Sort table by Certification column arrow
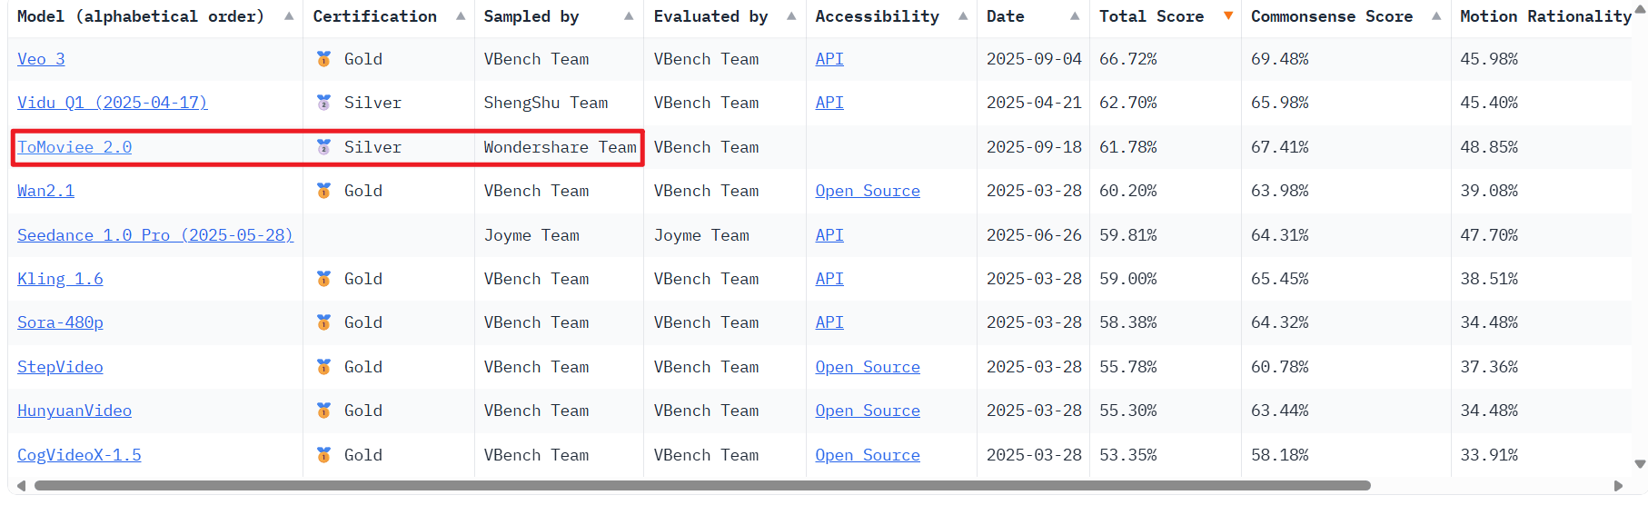This screenshot has height=505, width=1648. pyautogui.click(x=461, y=16)
